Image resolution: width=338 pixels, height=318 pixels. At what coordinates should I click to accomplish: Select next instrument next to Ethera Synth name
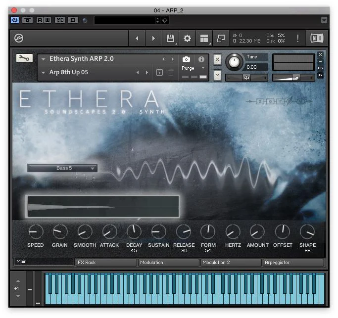(x=172, y=59)
